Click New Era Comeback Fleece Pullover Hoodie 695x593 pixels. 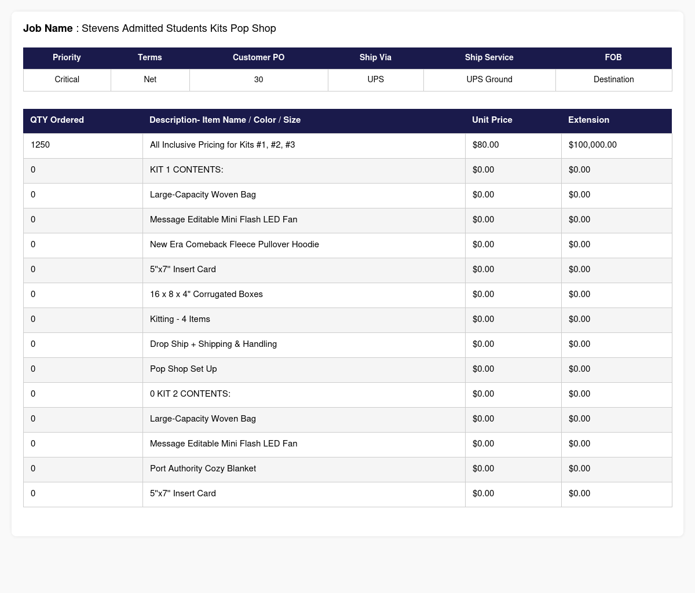[235, 244]
